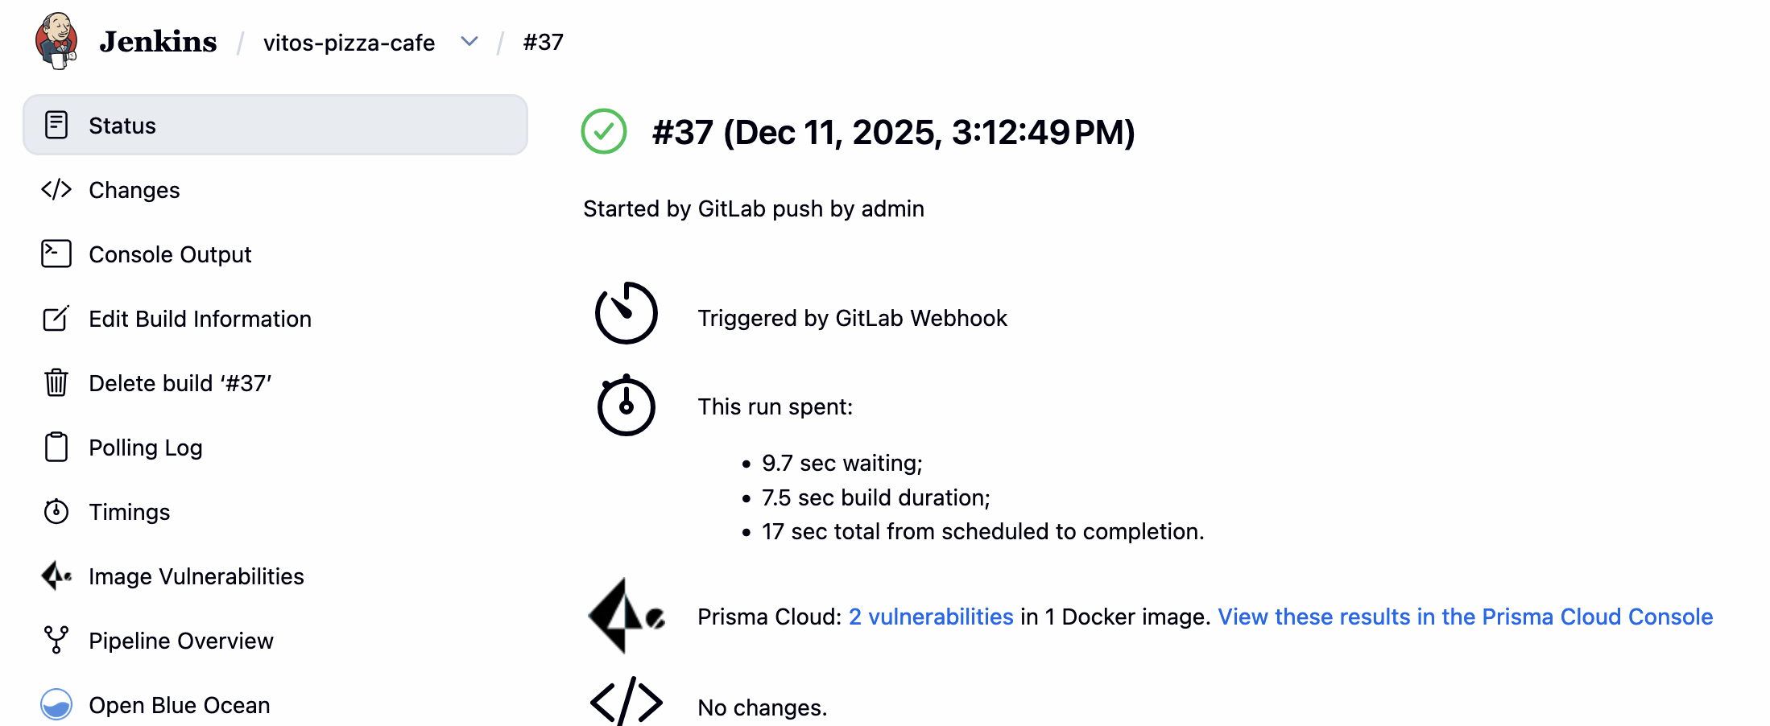Open the Changes sidebar item

coord(134,190)
